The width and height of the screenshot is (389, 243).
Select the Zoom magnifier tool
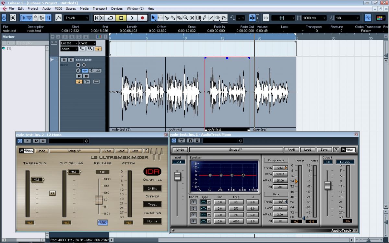click(186, 18)
